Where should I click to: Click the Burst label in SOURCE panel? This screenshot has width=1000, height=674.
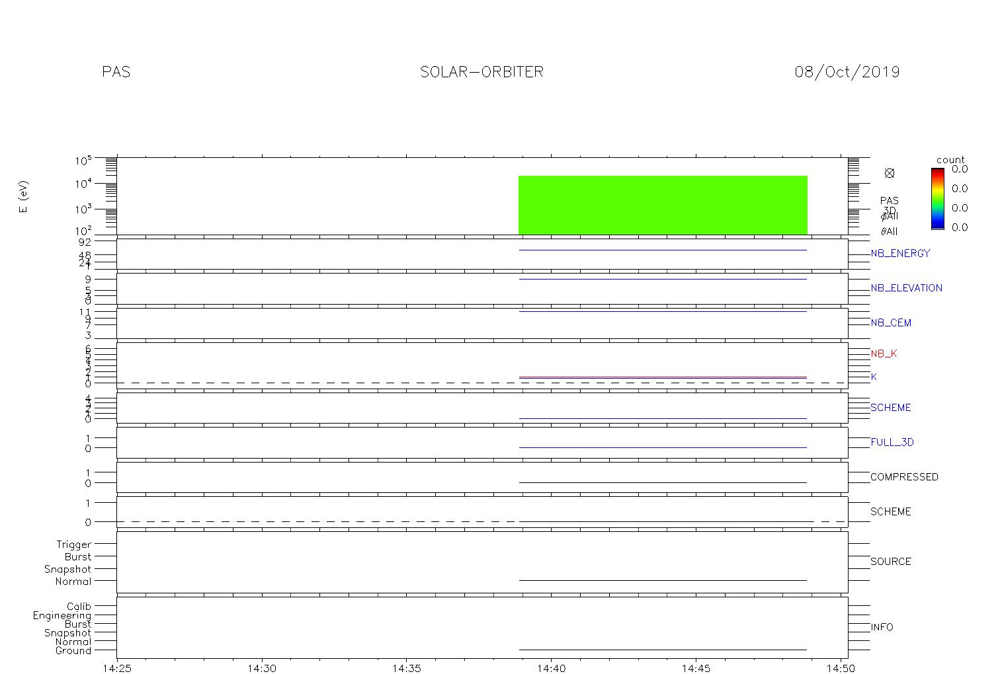point(78,556)
